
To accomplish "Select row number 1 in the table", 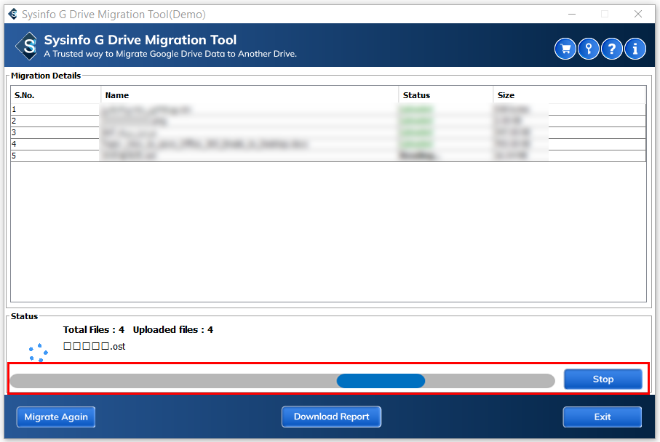I will [328, 109].
